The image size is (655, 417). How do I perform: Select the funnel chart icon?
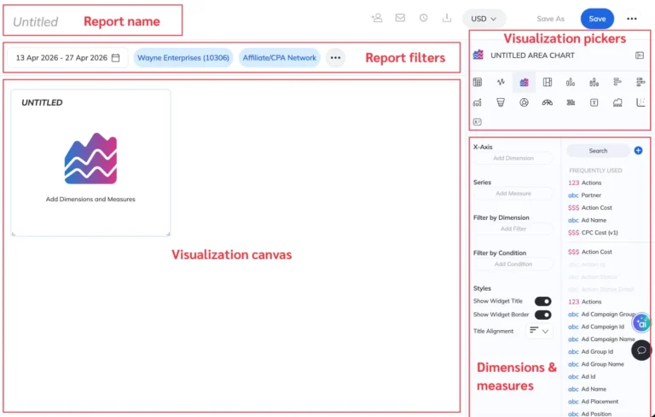pyautogui.click(x=501, y=102)
